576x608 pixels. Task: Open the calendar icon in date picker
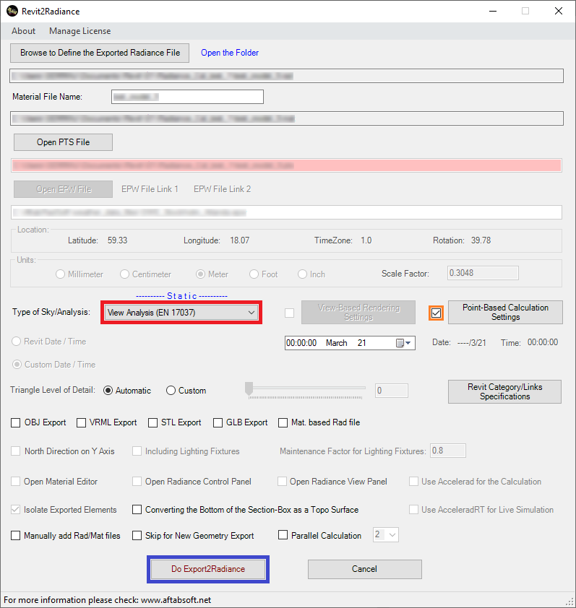(x=400, y=343)
